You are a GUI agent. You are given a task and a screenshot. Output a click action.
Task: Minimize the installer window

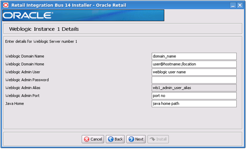tap(233, 5)
